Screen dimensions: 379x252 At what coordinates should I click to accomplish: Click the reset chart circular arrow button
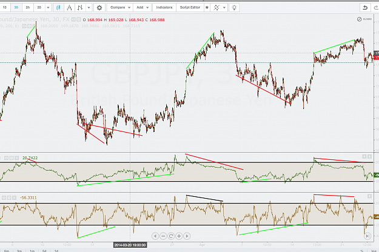(171, 236)
